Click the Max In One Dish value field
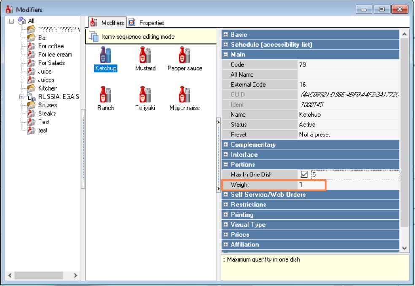The height and width of the screenshot is (286, 415). (355, 174)
